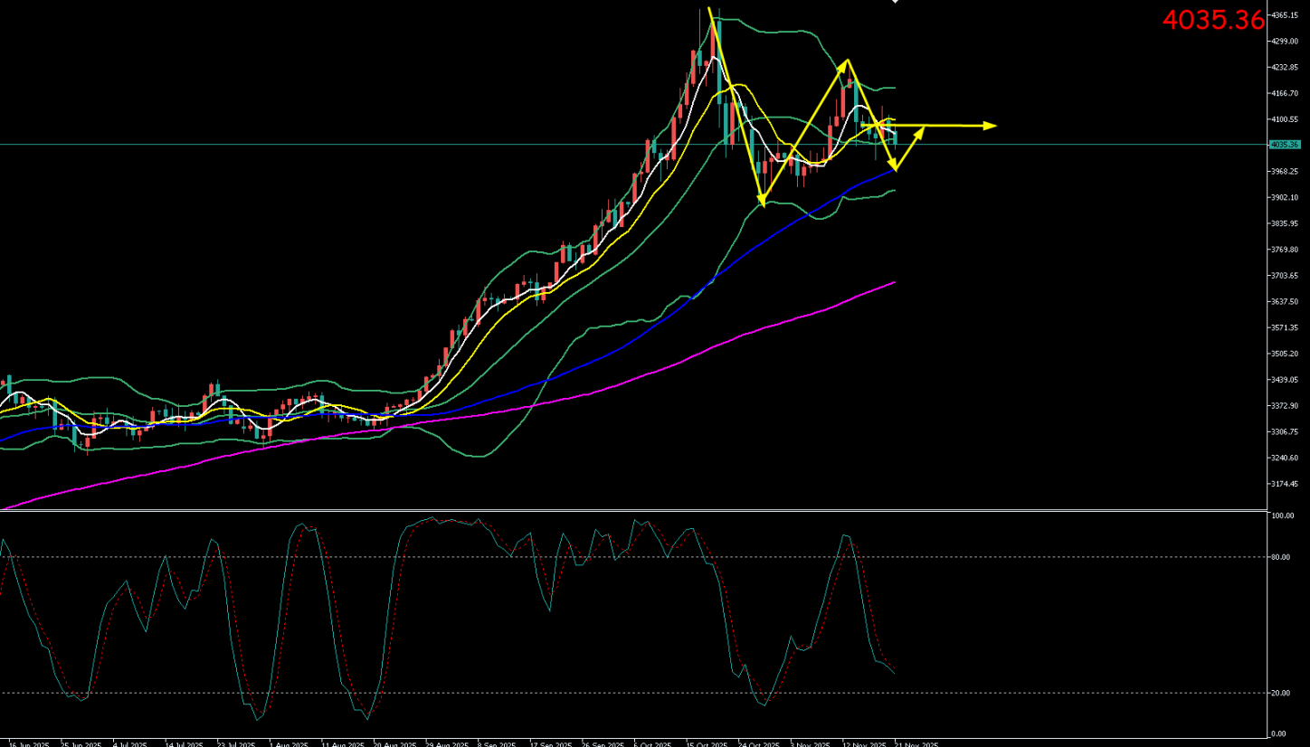
Task: Click the 100.00 label on the oscillator scale
Action: [1281, 515]
